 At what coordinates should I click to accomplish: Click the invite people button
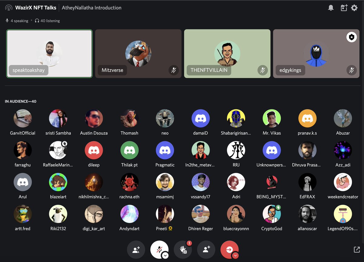tap(206, 250)
